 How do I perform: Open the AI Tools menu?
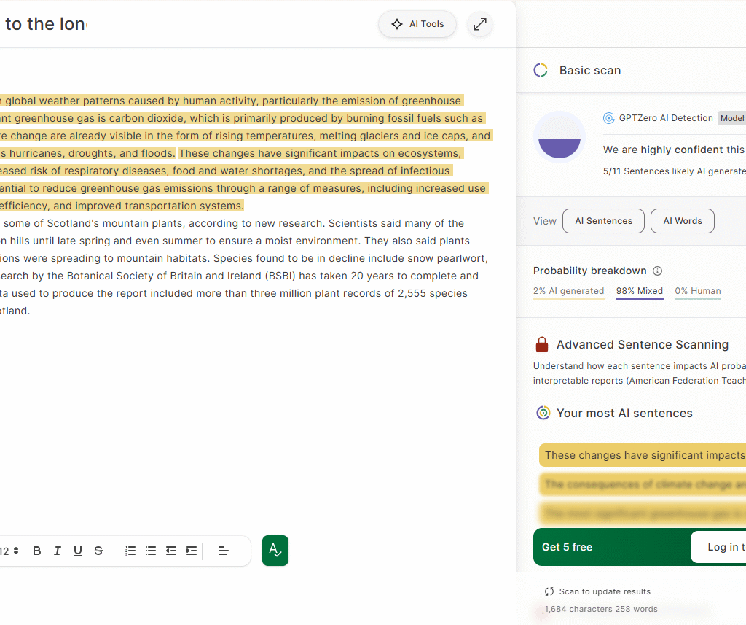pos(417,24)
